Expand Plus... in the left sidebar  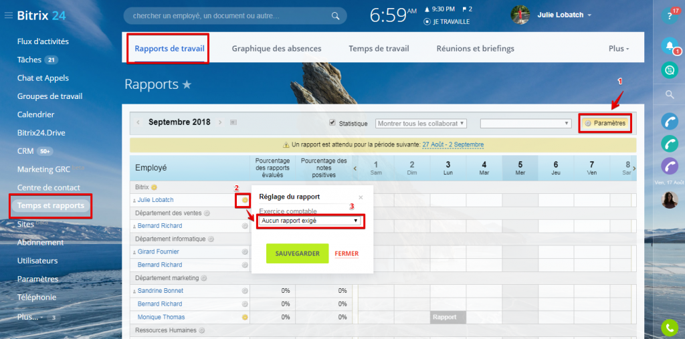tap(30, 317)
